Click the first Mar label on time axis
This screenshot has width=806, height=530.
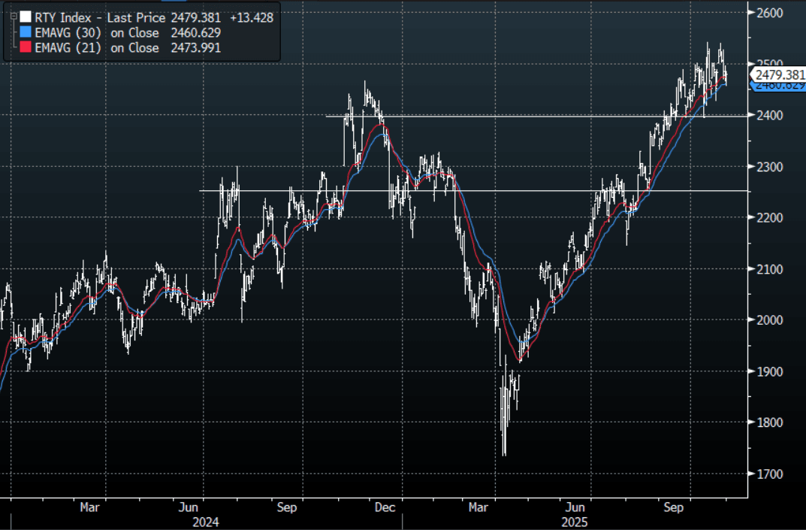pyautogui.click(x=90, y=507)
